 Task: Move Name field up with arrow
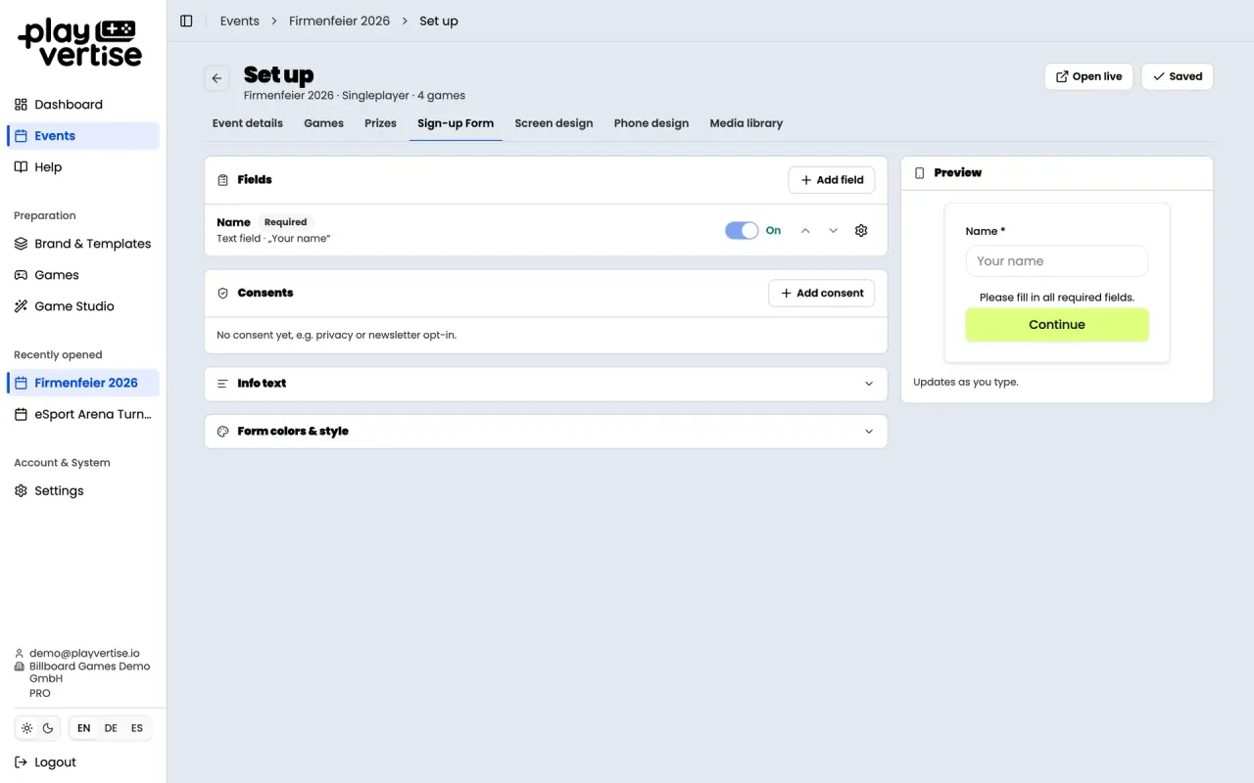pyautogui.click(x=805, y=231)
